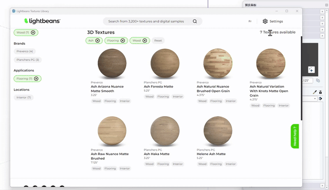Open the Ash Foresta Matte title
This screenshot has height=190, width=329.
pos(158,87)
